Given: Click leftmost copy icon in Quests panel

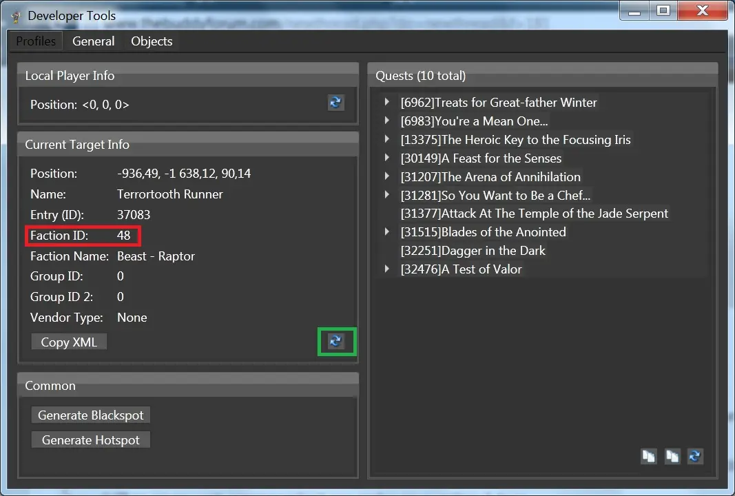Looking at the screenshot, I should 649,456.
